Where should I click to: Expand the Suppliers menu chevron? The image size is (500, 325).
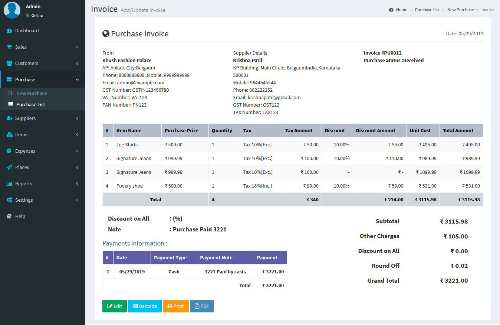click(x=77, y=118)
